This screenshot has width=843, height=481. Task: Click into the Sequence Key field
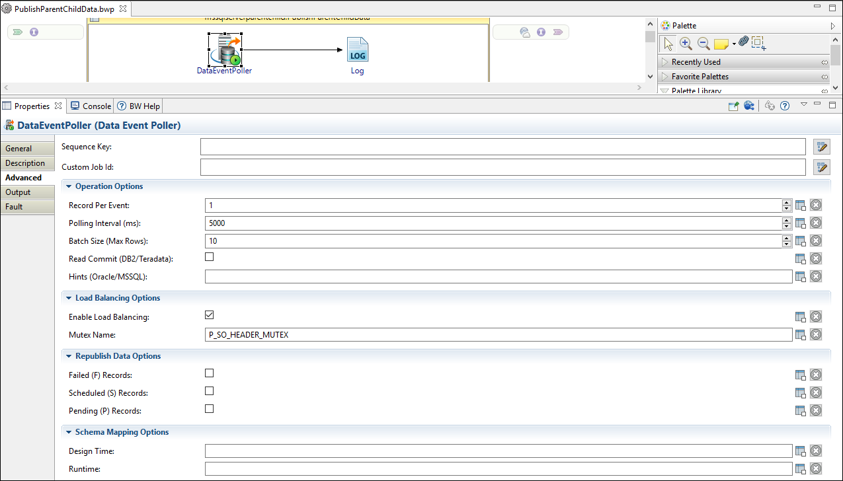coord(502,147)
